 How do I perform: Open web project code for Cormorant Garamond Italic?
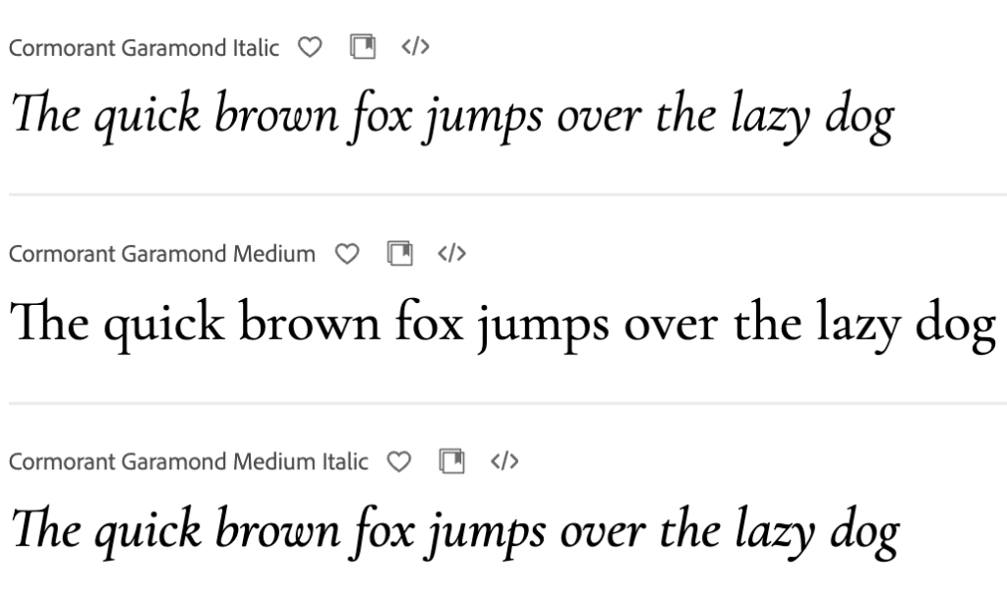click(x=416, y=47)
